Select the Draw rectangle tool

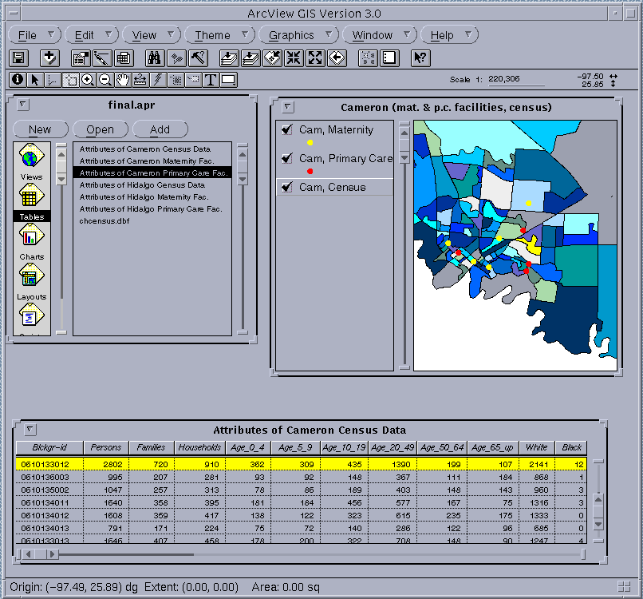[228, 80]
